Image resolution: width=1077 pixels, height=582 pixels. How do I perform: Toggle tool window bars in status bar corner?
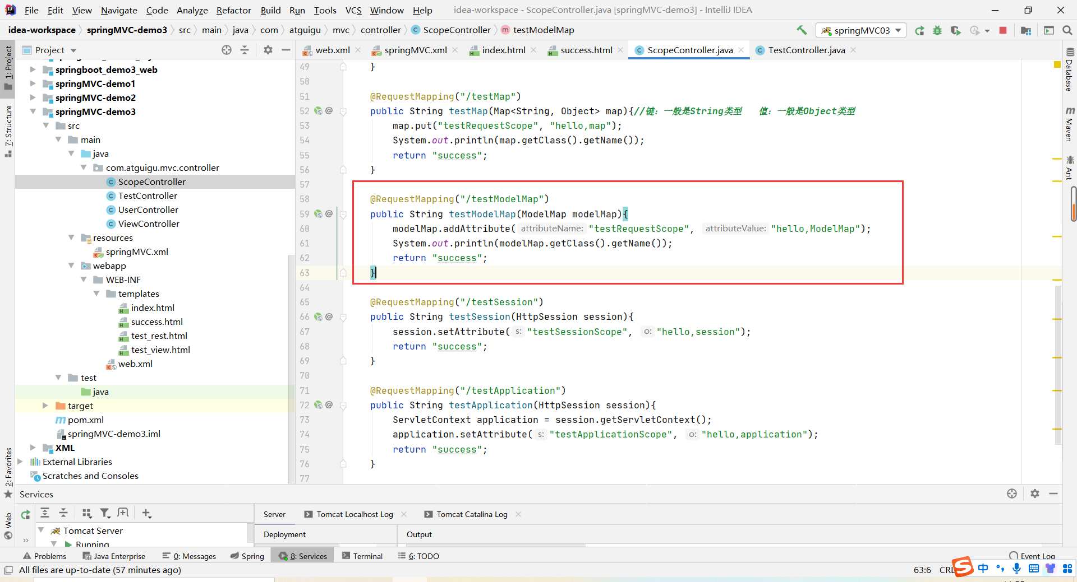coord(8,570)
